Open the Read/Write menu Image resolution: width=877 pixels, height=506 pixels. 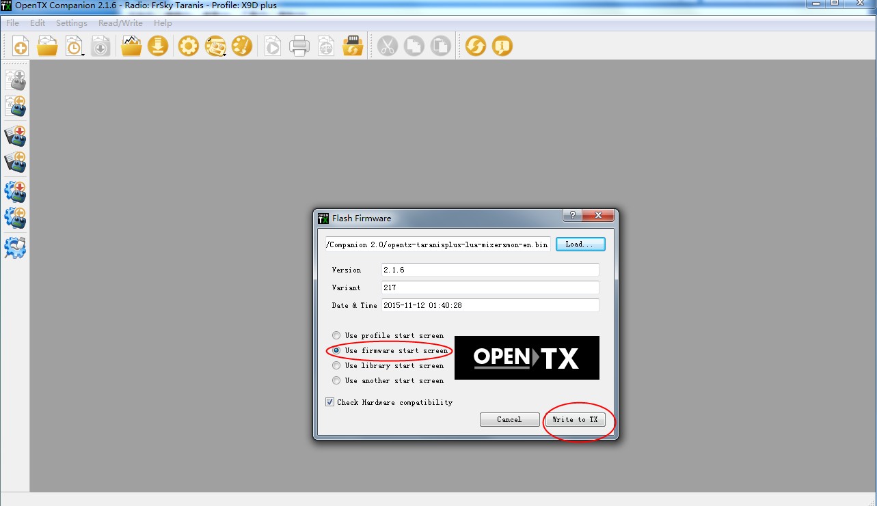[120, 23]
